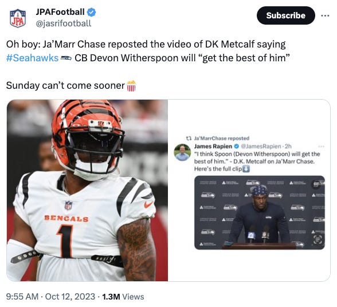
Task: Click the JPA Football profile avatar
Action: [18, 18]
